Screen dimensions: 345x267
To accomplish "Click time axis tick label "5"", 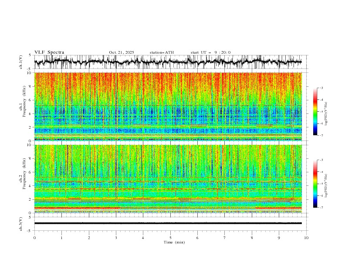I will pyautogui.click(x=170, y=238).
